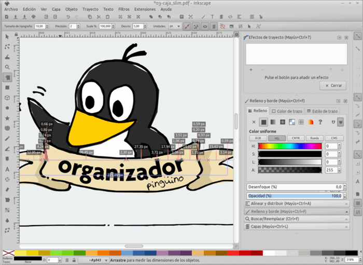This screenshot has height=265, width=363.
Task: Click the Desvío input field
Action: click(138, 26)
